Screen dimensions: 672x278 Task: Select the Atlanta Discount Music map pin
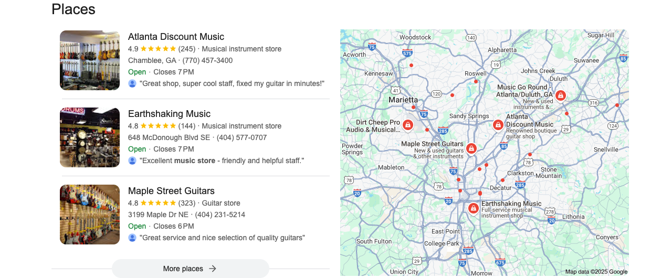[498, 125]
